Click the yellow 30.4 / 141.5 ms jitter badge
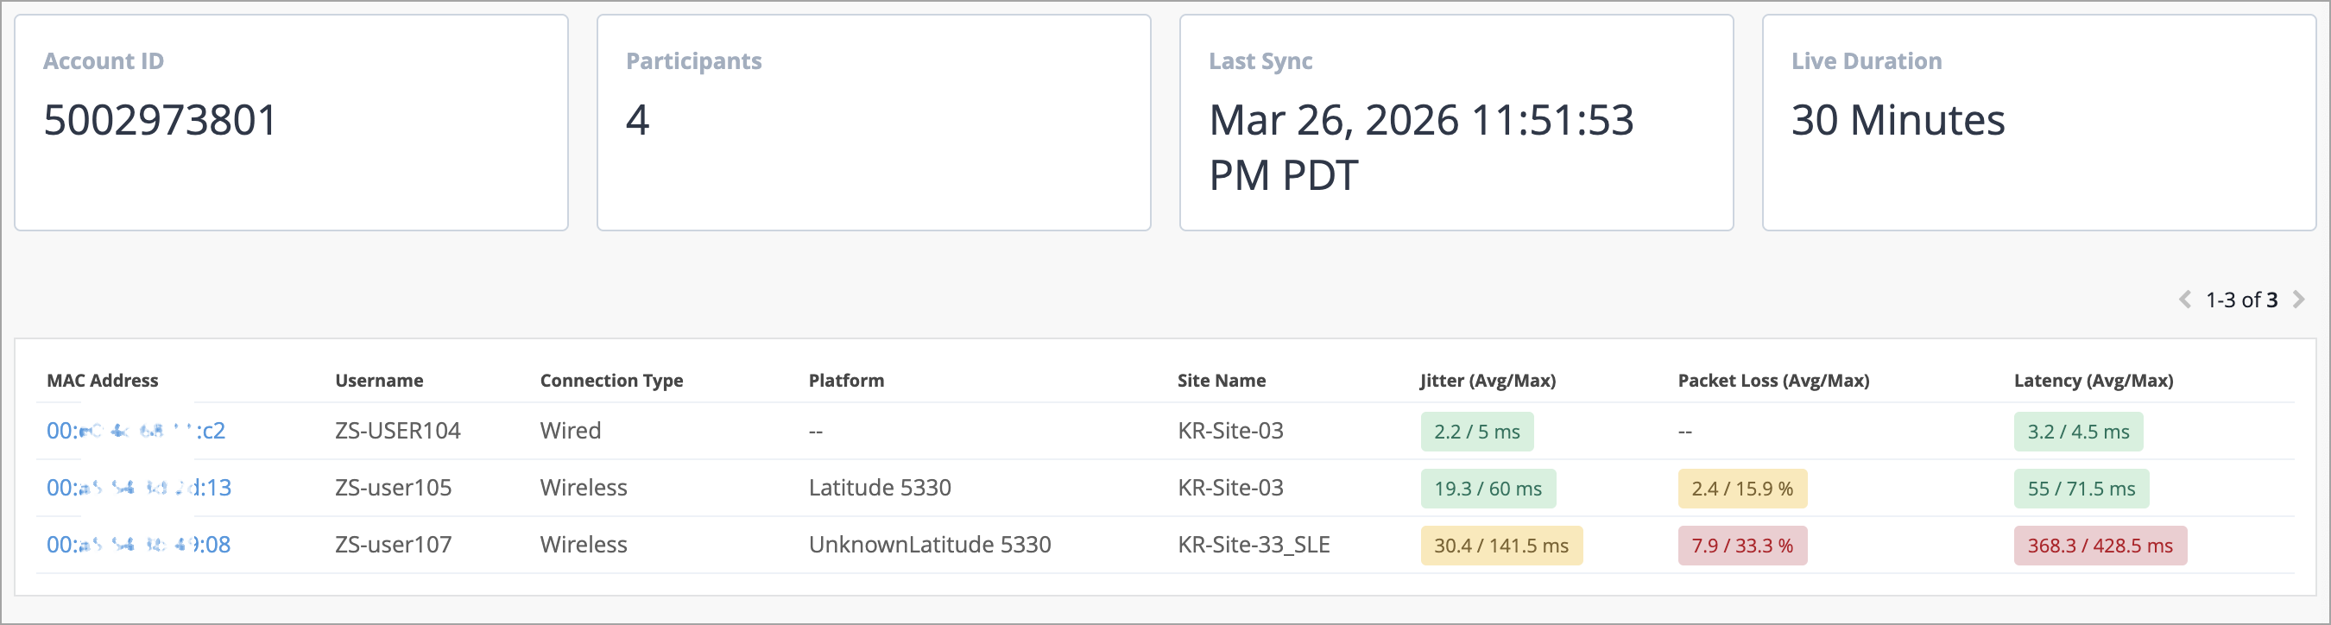2331x625 pixels. [1501, 546]
